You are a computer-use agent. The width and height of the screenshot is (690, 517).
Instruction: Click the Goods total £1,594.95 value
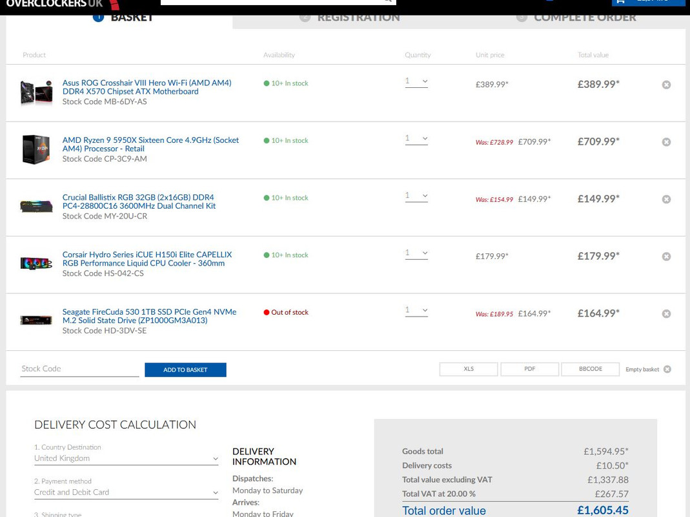click(x=606, y=452)
